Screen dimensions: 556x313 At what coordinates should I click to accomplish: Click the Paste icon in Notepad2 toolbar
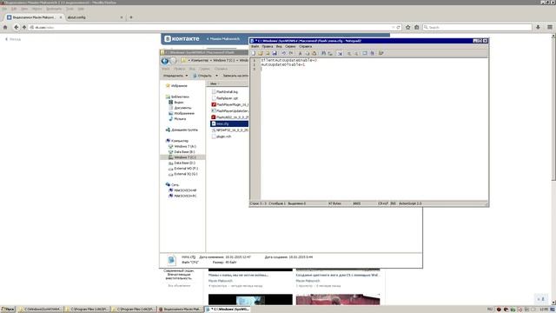[x=314, y=53]
